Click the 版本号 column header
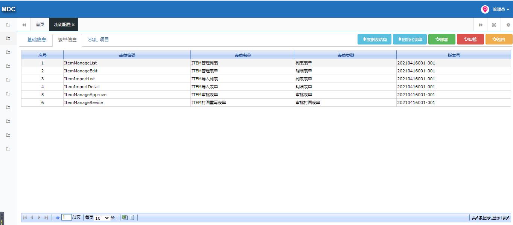513x225 pixels. click(454, 55)
